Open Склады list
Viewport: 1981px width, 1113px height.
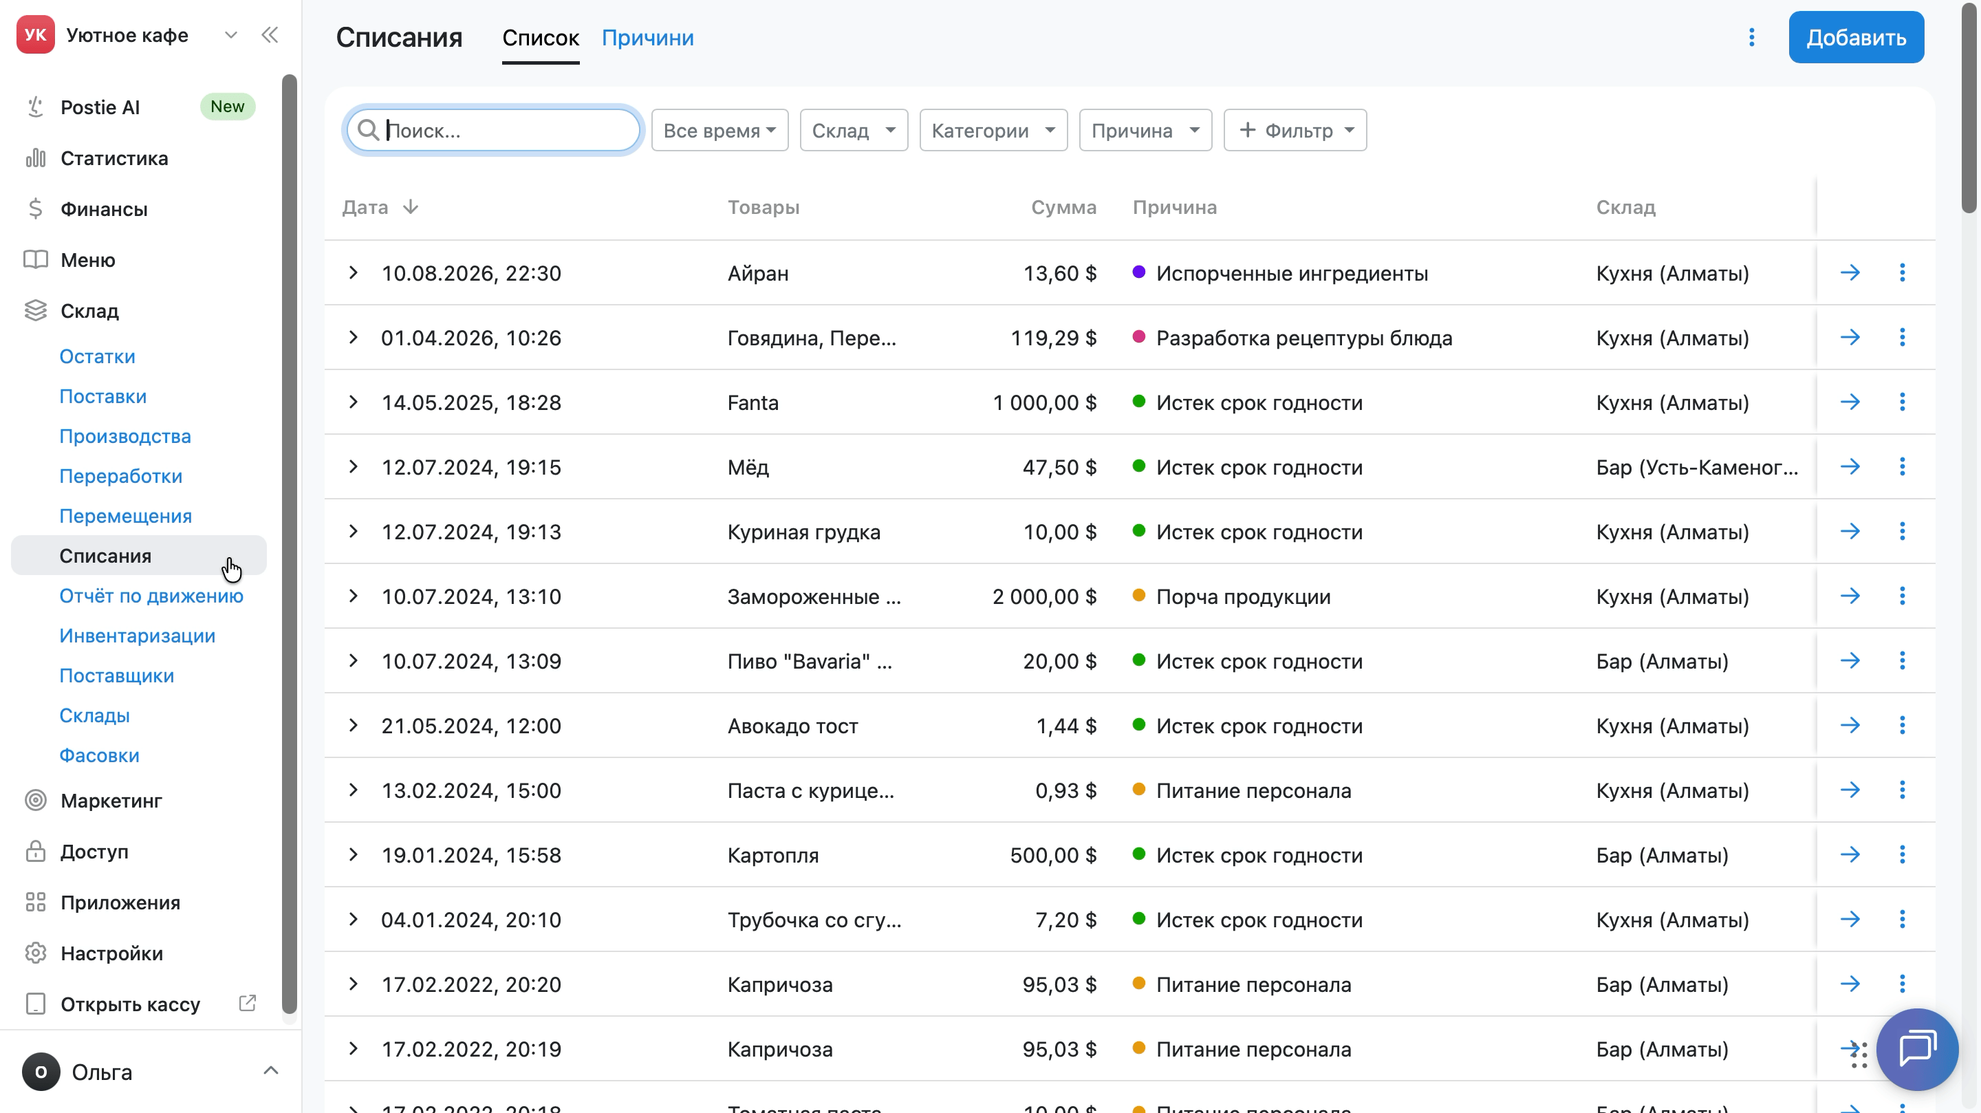click(x=95, y=716)
